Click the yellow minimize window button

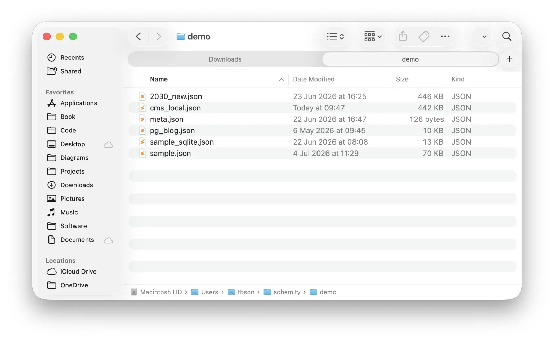[x=60, y=36]
